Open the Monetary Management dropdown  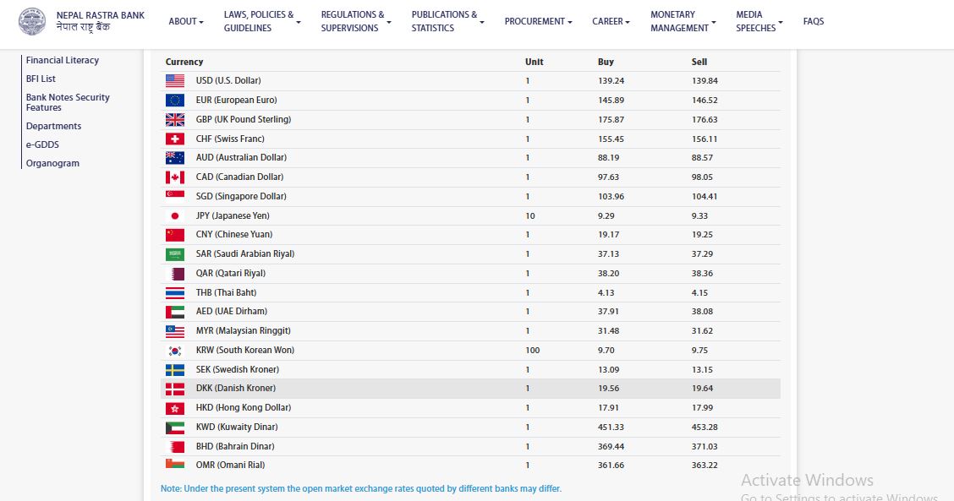coord(683,21)
